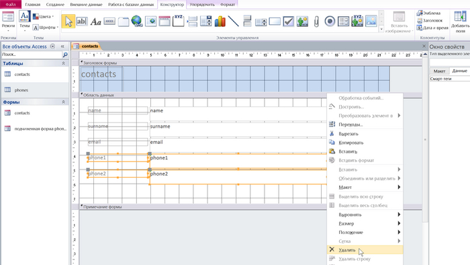Open the Выровнять submenu in context menu
This screenshot has height=265, width=470.
click(365, 215)
